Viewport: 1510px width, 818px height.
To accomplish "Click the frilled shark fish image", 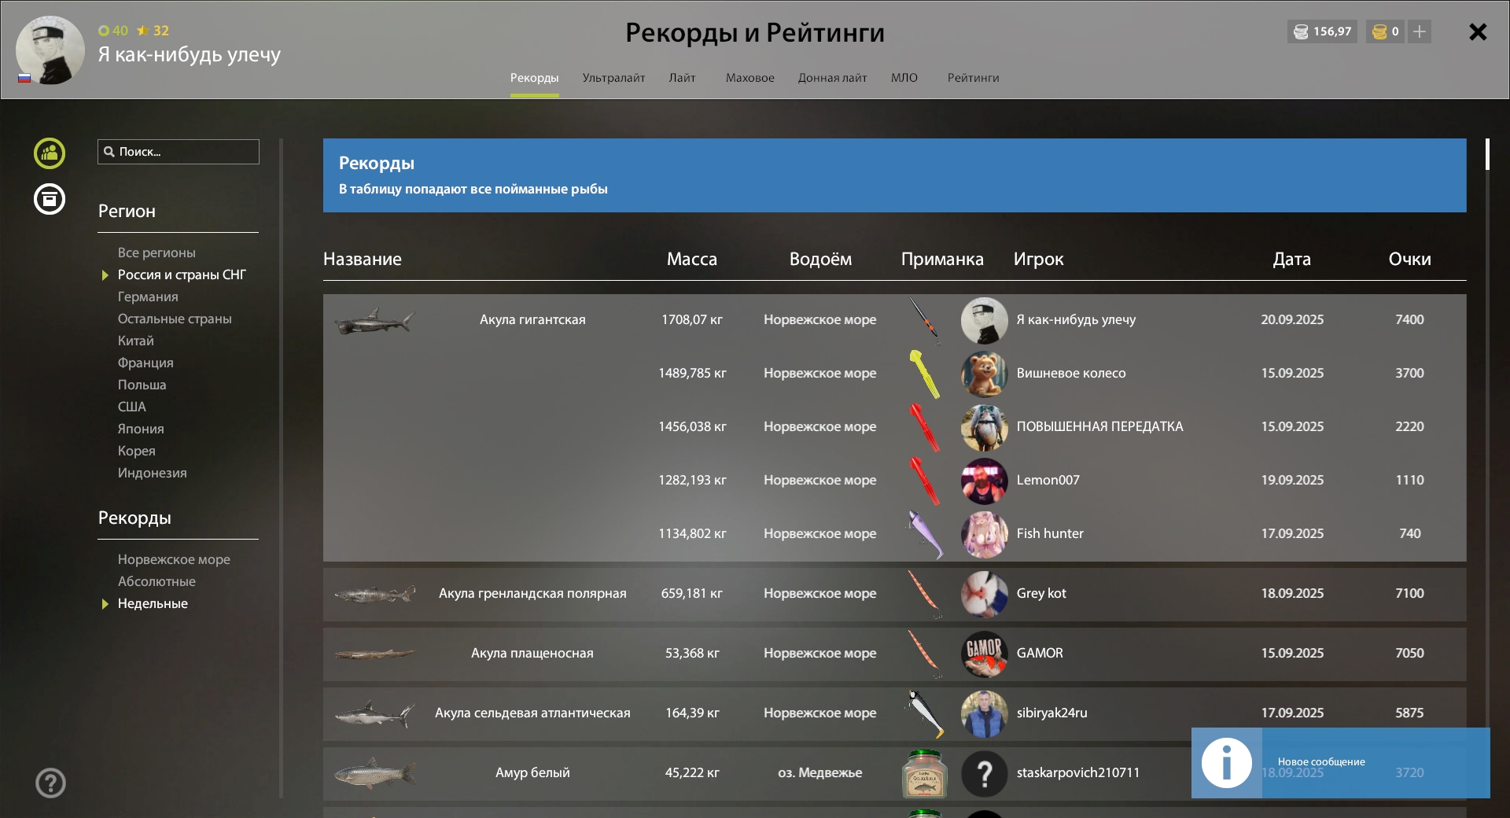I will coord(374,654).
